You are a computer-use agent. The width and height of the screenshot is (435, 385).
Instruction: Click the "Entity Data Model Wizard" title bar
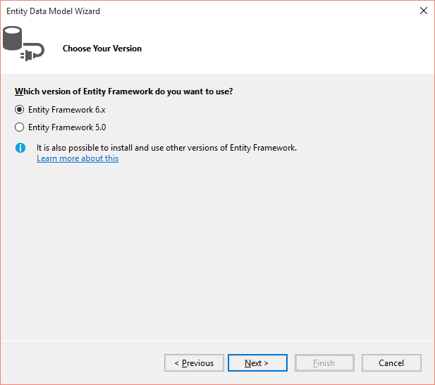pyautogui.click(x=54, y=11)
